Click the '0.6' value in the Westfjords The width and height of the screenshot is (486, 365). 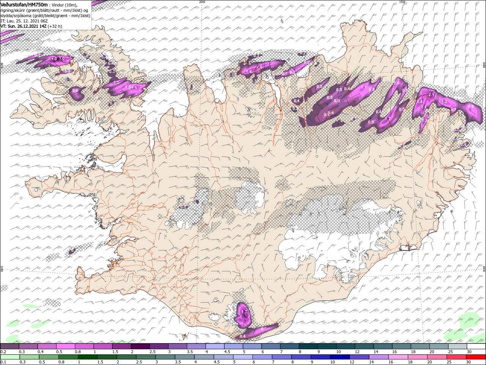[x=75, y=90]
